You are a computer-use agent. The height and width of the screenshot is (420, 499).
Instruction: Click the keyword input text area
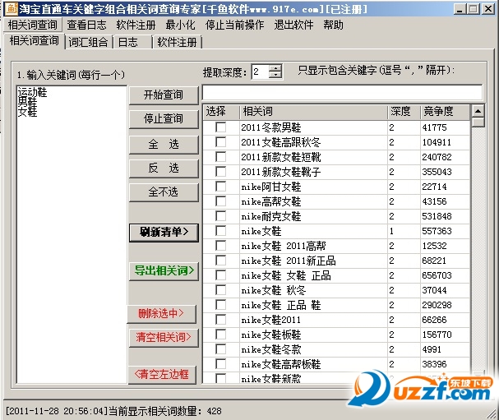[x=72, y=234]
